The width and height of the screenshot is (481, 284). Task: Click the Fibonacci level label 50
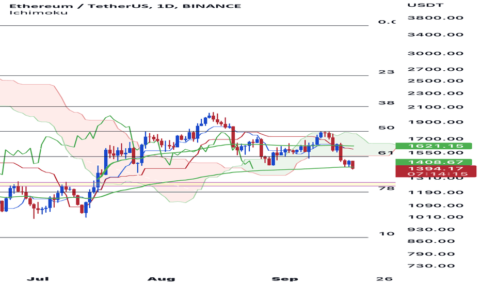pos(386,128)
